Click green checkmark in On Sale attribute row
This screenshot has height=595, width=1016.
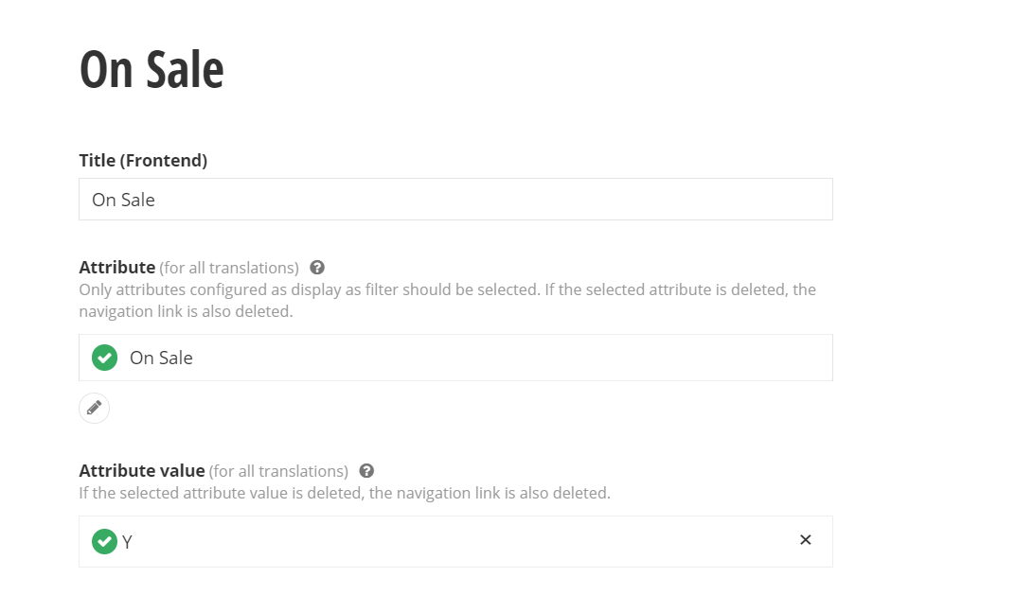click(x=104, y=358)
